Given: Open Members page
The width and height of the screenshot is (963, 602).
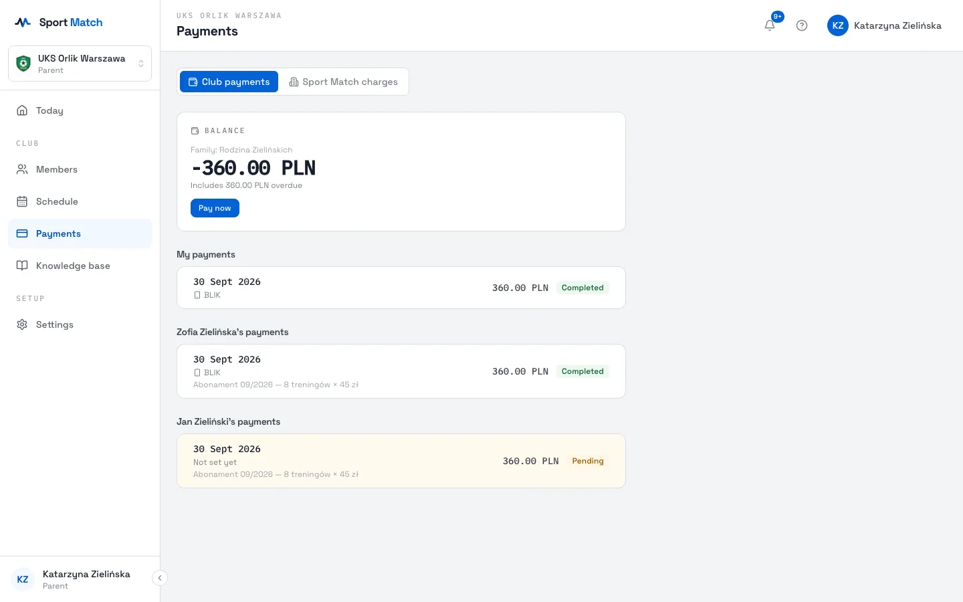Looking at the screenshot, I should click(80, 169).
